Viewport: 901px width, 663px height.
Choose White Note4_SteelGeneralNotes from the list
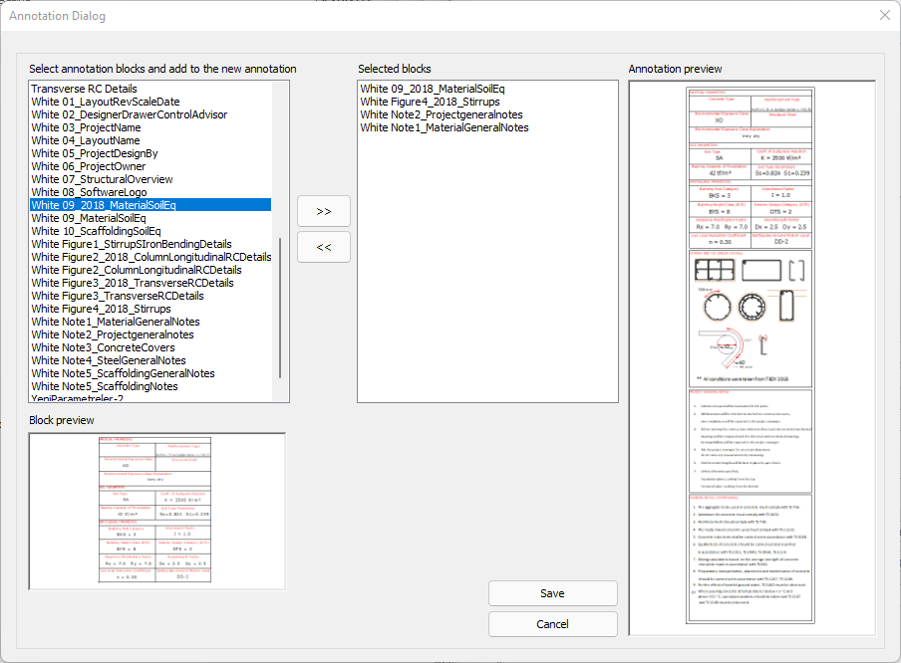point(109,360)
